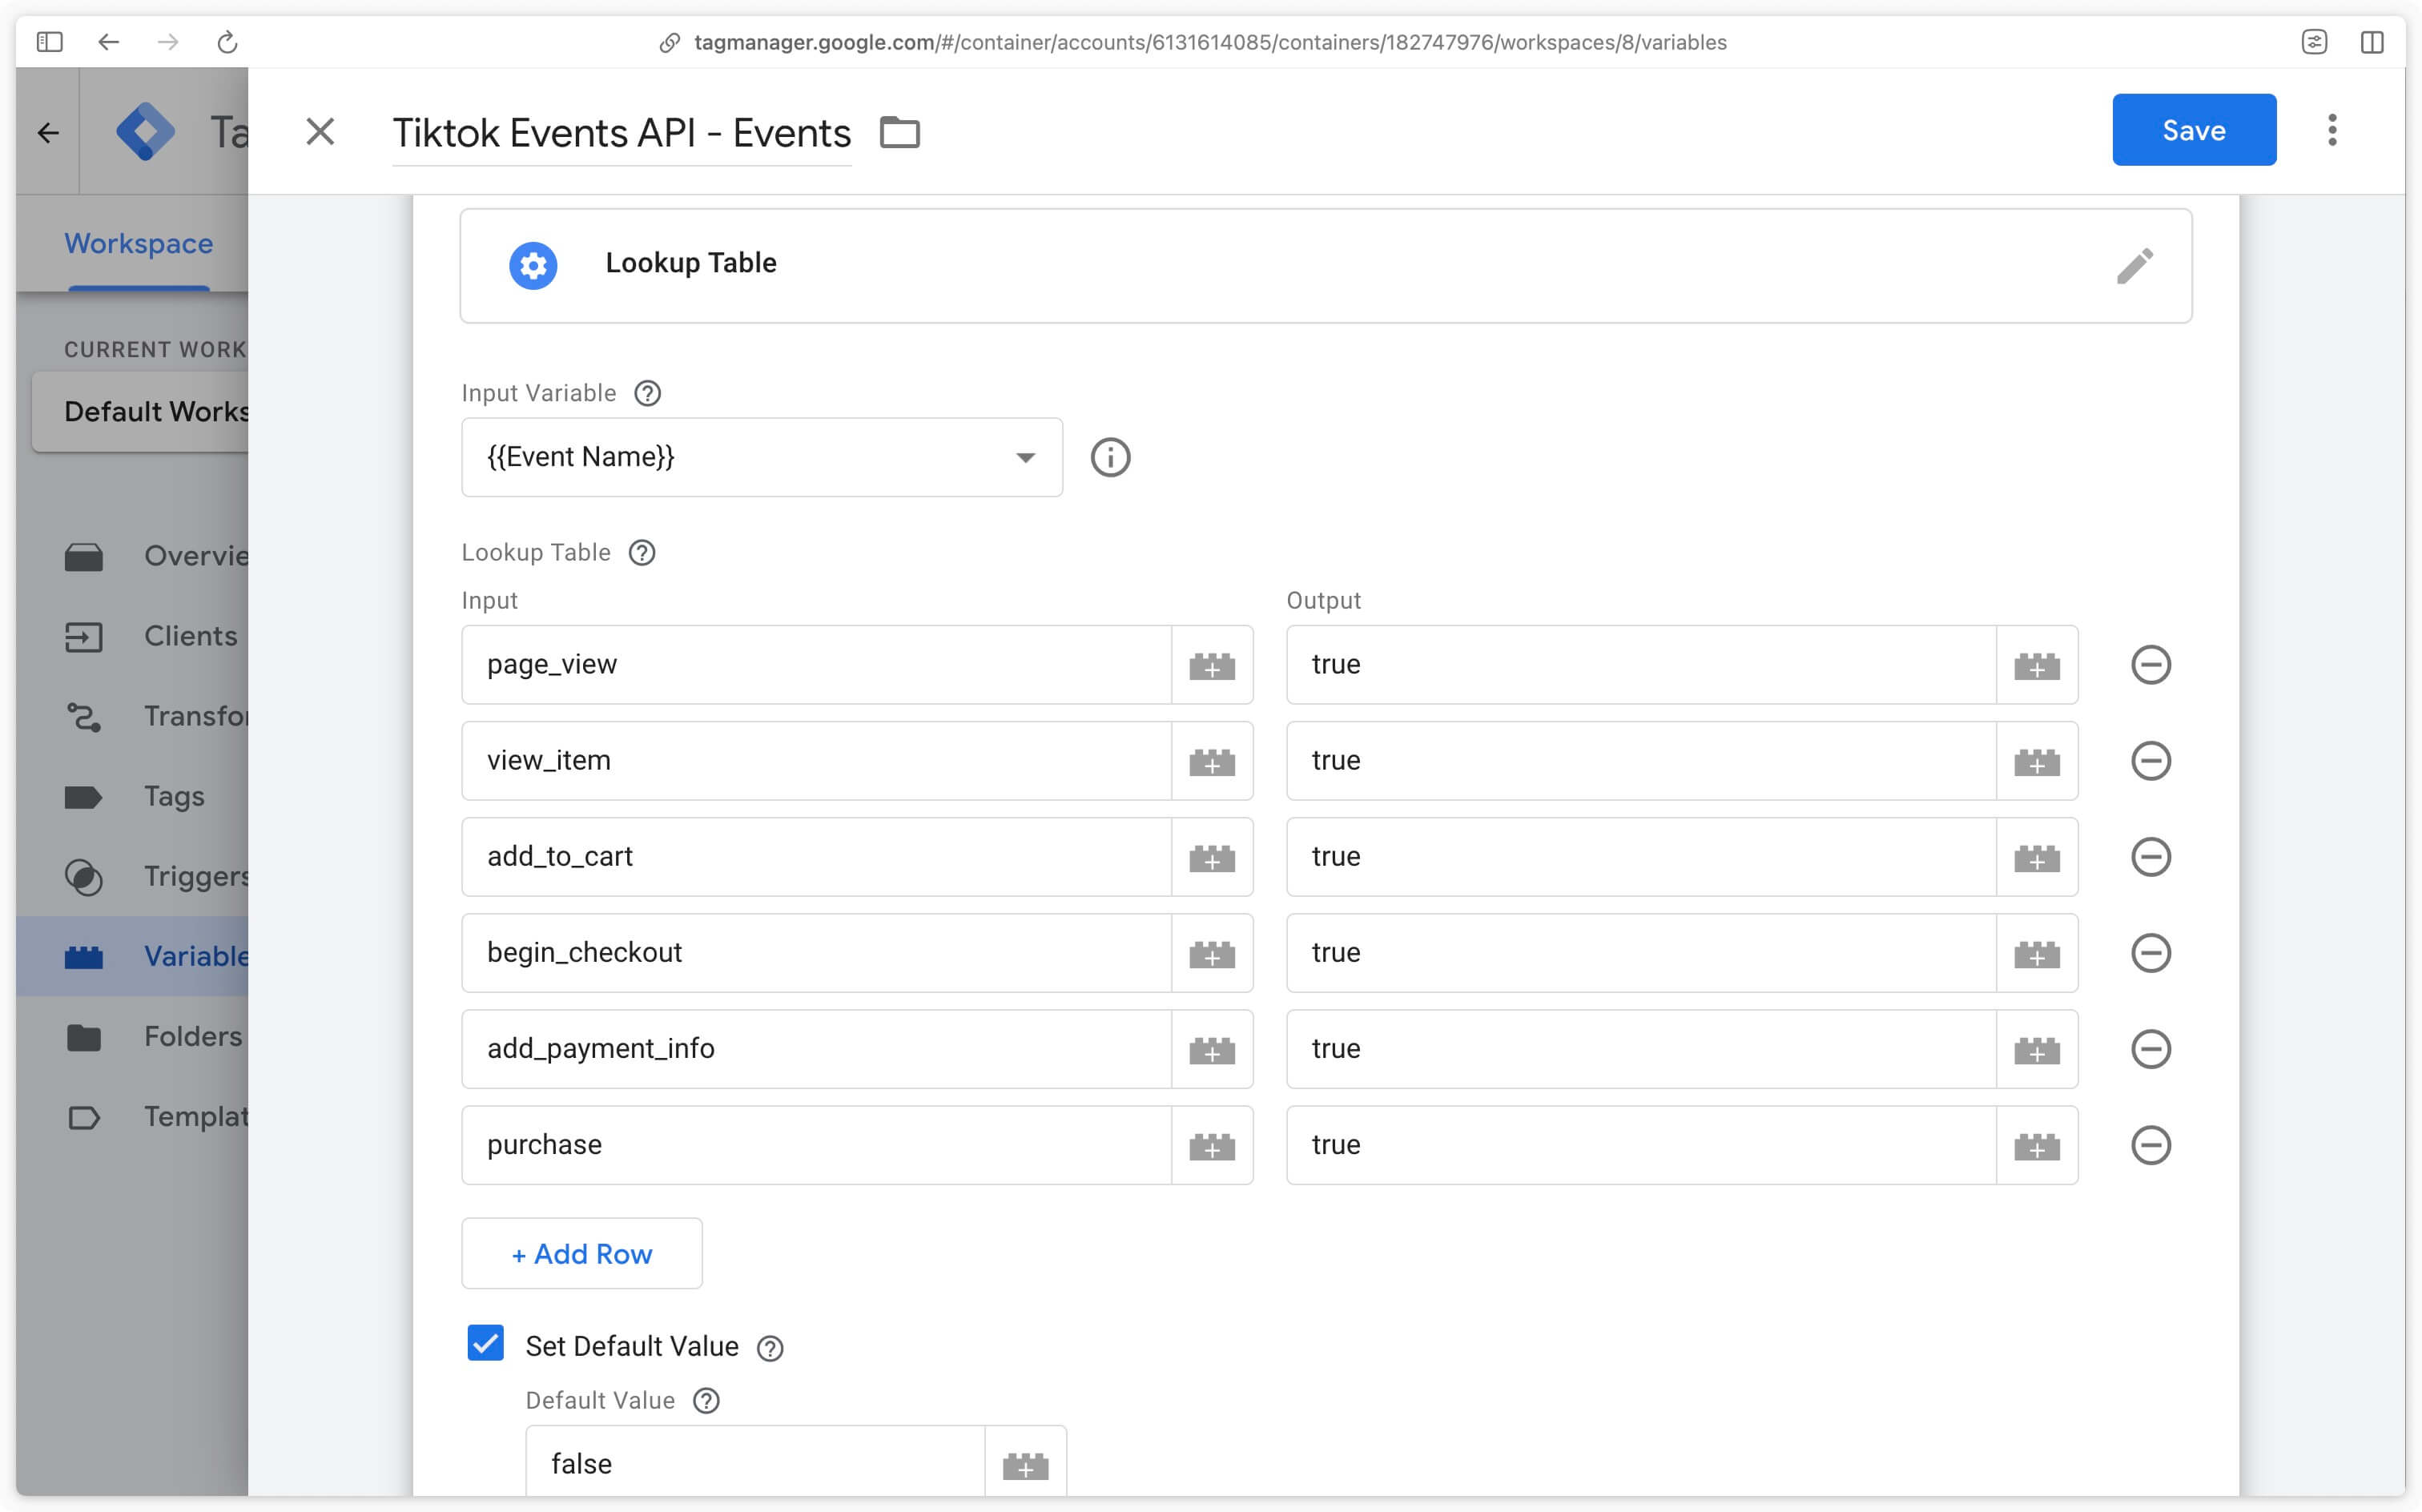Insert variable in add_to_cart input
The image size is (2422, 1512).
1212,857
